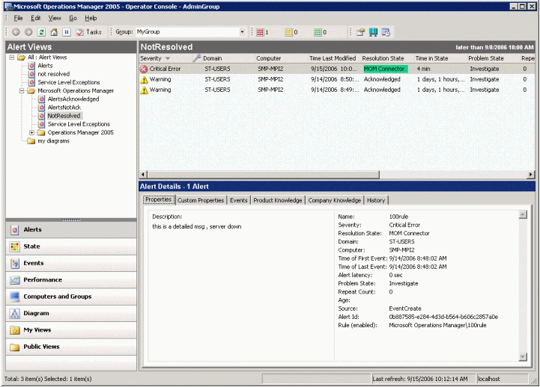Open the Public Views navigation button
This screenshot has width=540, height=387.
point(71,347)
